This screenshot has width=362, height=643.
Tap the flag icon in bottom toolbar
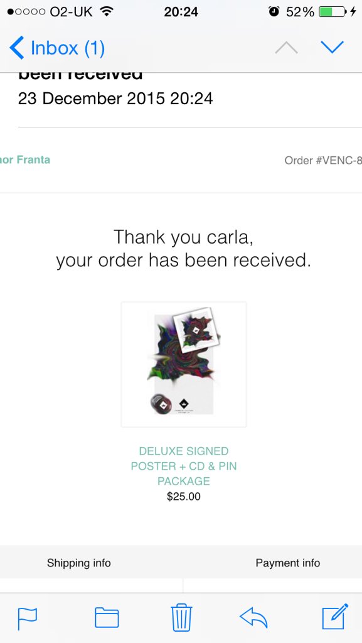click(28, 619)
